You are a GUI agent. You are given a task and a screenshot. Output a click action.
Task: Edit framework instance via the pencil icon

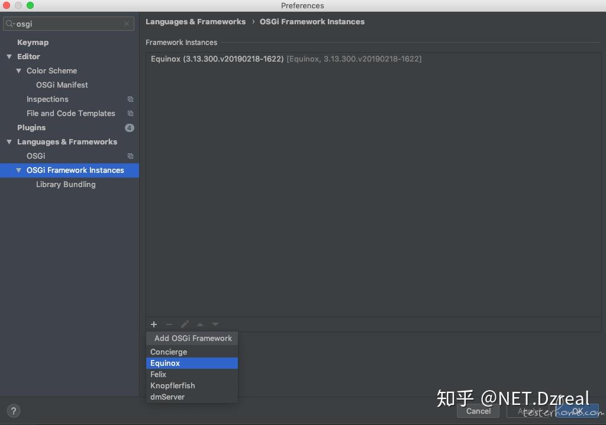point(185,324)
